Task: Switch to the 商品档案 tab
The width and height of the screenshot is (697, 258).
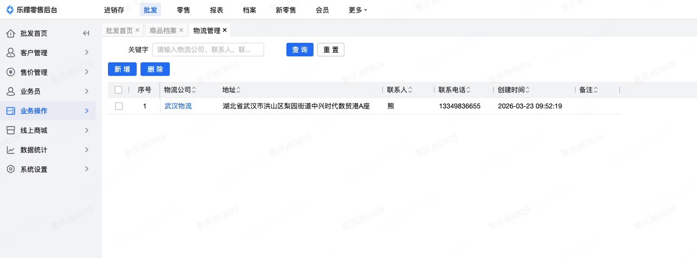Action: [x=163, y=30]
